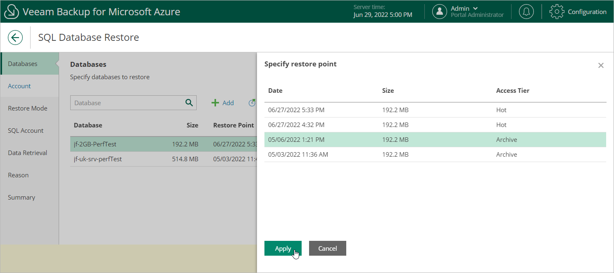Click the databases Size column header
The height and width of the screenshot is (273, 614).
coord(192,125)
